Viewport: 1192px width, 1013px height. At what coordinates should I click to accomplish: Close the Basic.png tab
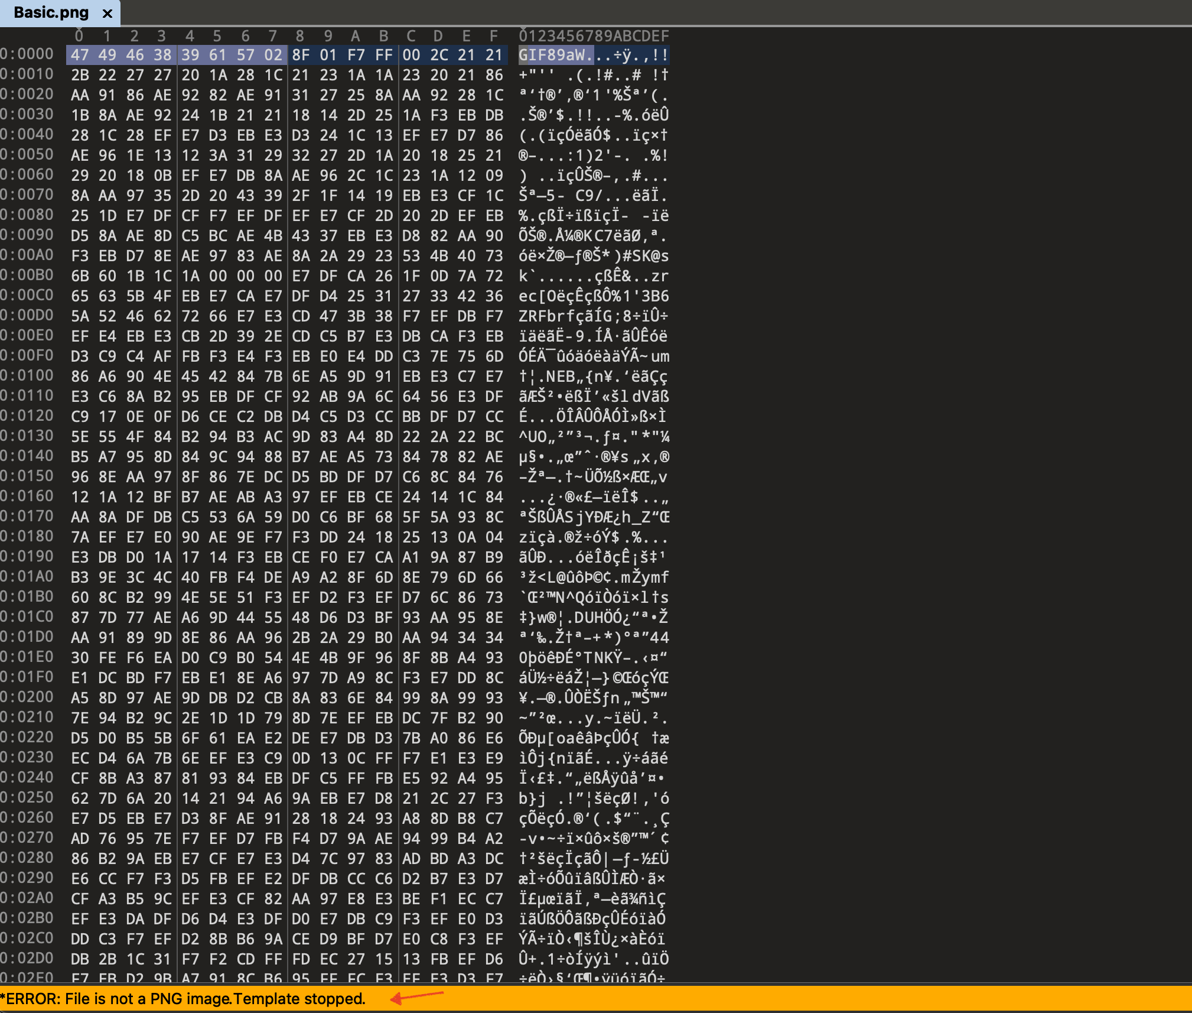[108, 13]
